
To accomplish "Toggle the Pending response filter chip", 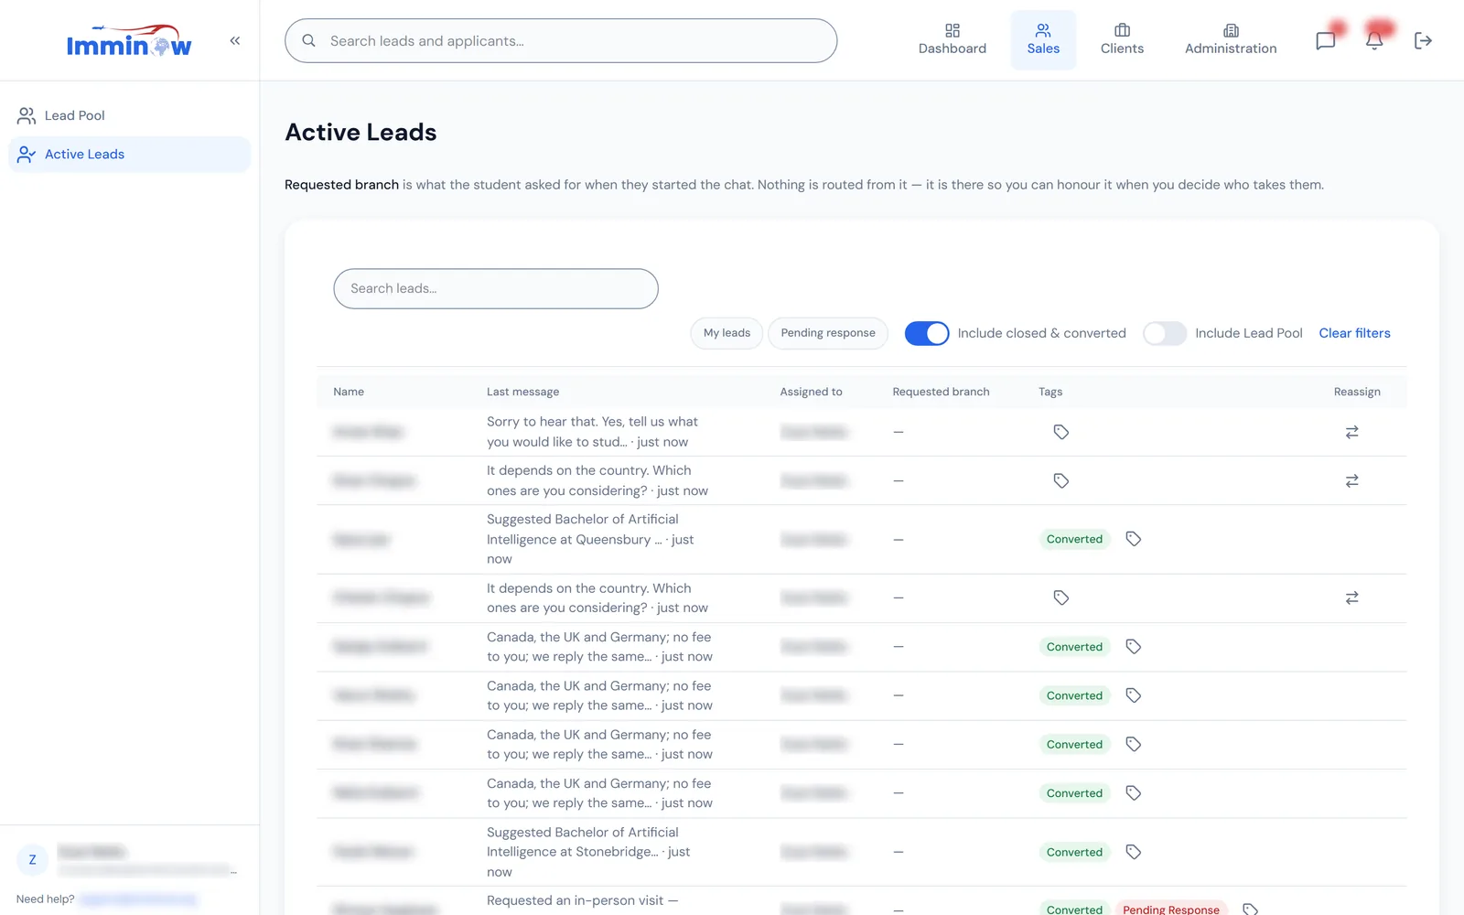I will point(828,333).
